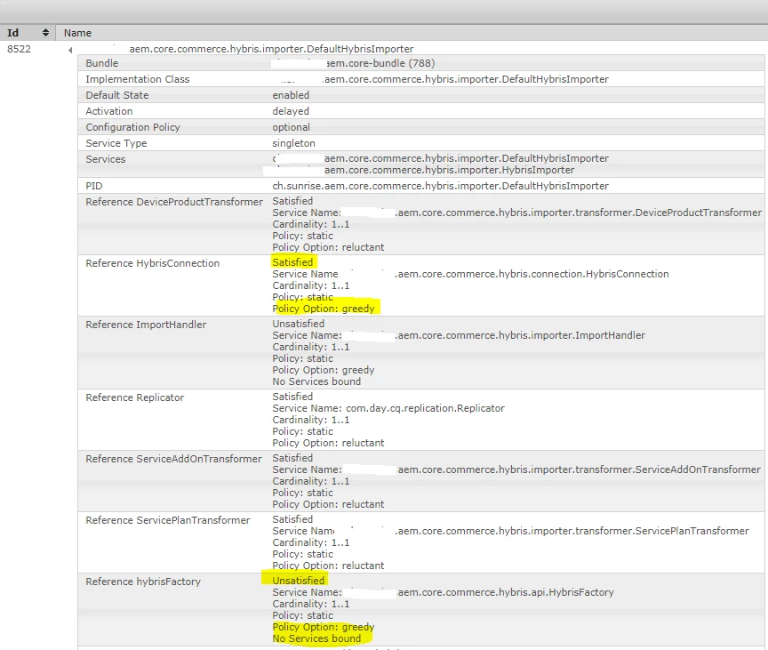
Task: Select hybrisFactory No Services bound text
Action: click(x=316, y=638)
